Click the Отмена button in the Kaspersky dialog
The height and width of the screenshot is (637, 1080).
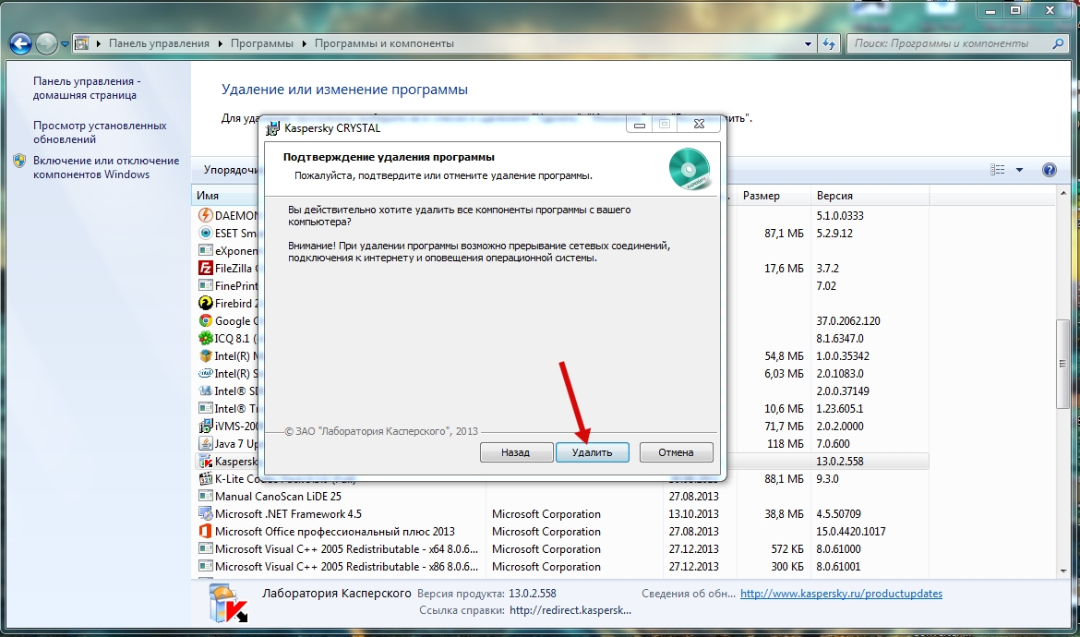pyautogui.click(x=676, y=452)
